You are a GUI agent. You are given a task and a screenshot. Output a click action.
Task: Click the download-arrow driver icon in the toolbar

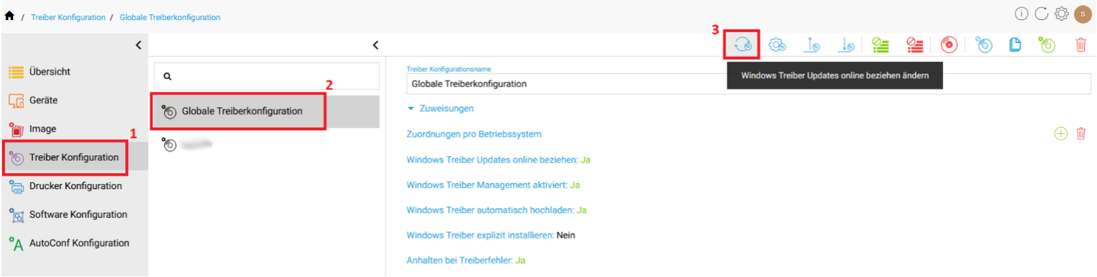click(x=847, y=45)
